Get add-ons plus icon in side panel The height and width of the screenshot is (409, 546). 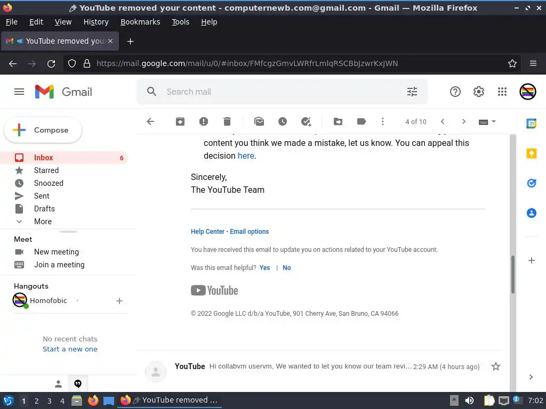click(532, 260)
